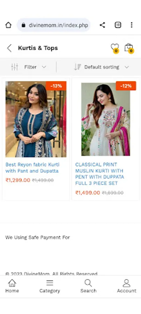This screenshot has height=314, width=141.
Task: Open browser three-dot overflow menu
Action: click(x=132, y=25)
